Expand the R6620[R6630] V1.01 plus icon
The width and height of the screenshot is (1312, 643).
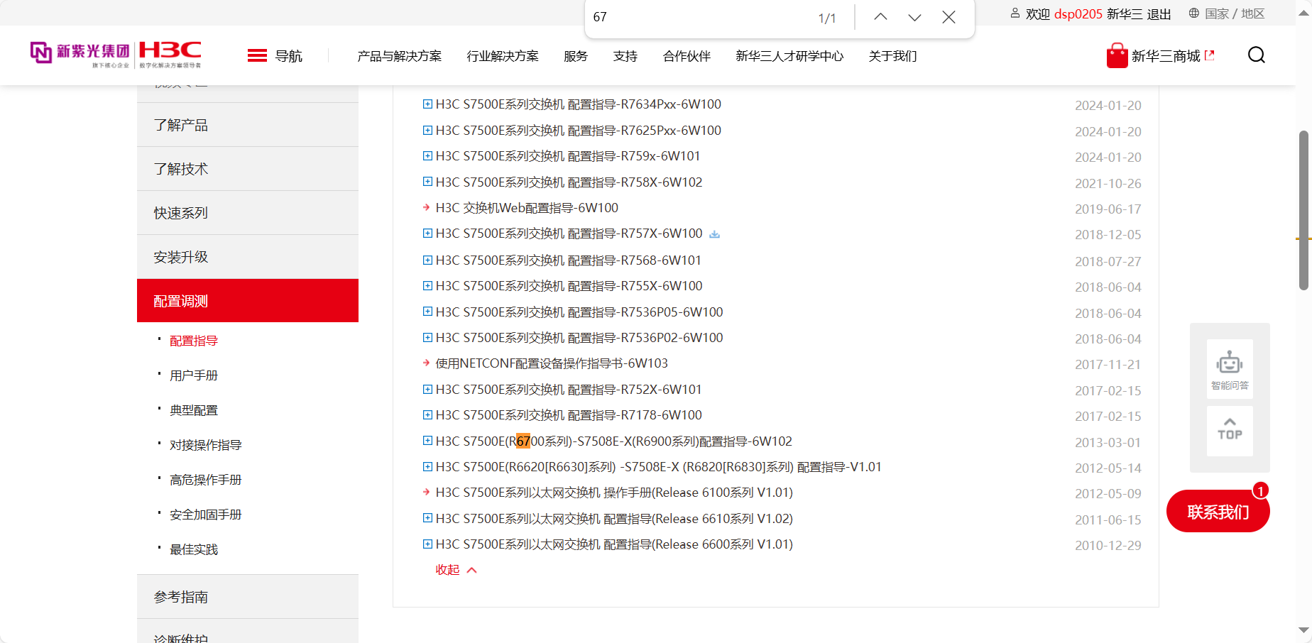[427, 467]
